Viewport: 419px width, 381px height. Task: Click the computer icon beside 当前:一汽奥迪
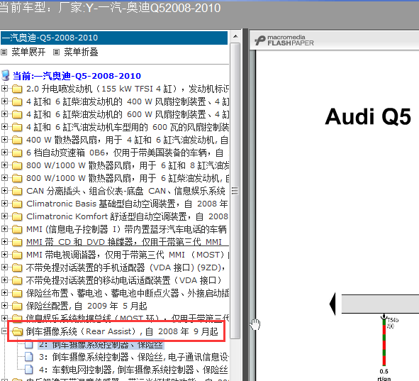6,76
